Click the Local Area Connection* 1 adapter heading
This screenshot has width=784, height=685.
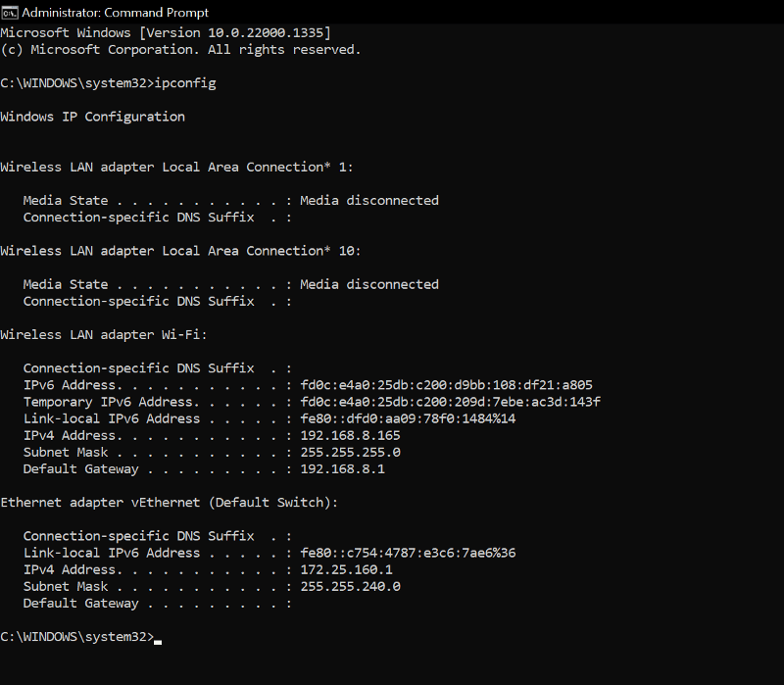180,167
